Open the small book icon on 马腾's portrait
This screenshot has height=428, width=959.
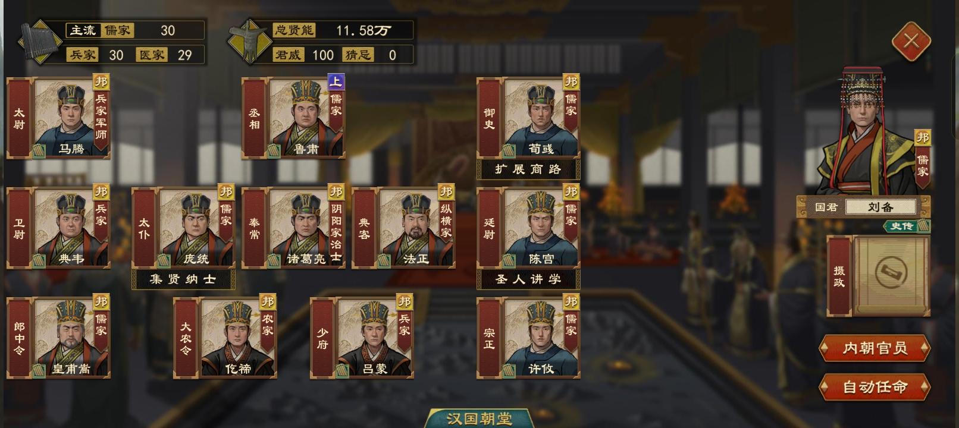[x=39, y=151]
